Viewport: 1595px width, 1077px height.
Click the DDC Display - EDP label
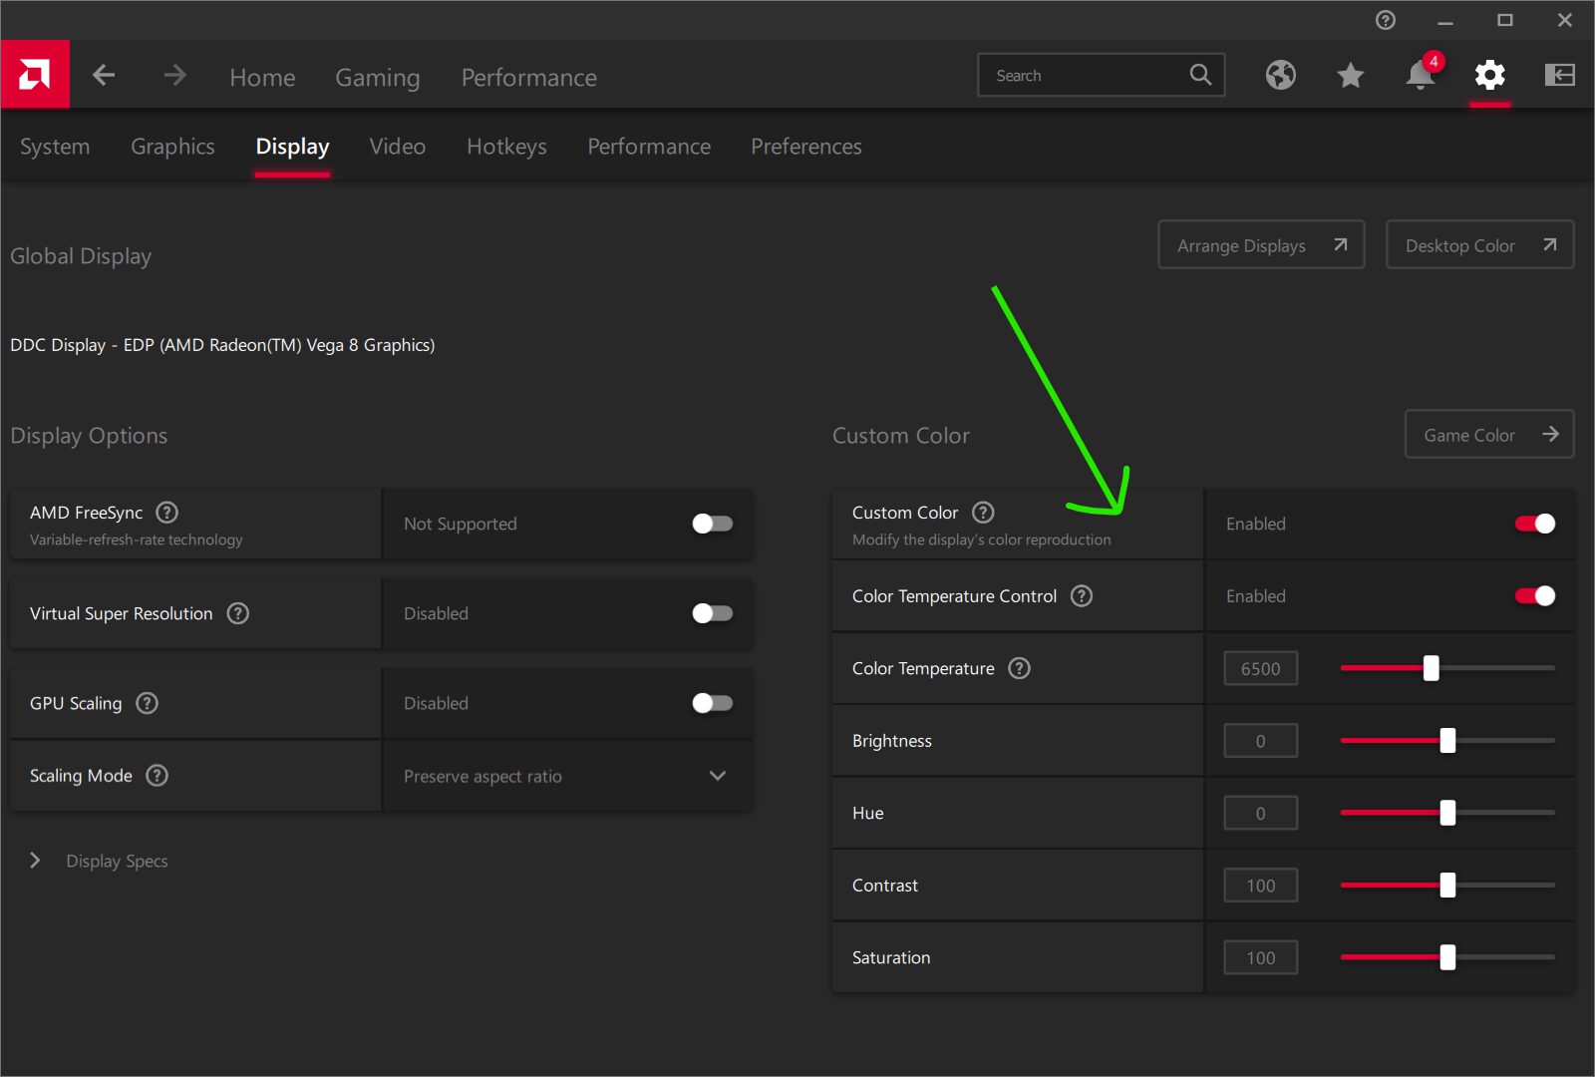pos(222,345)
